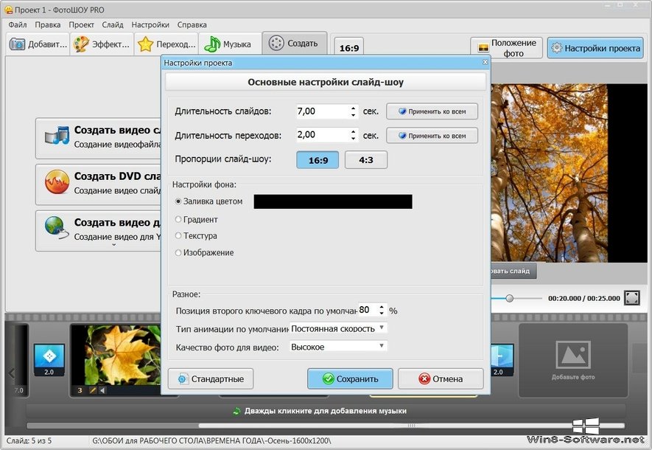Click the Положение фото button
652x450 pixels.
click(506, 48)
